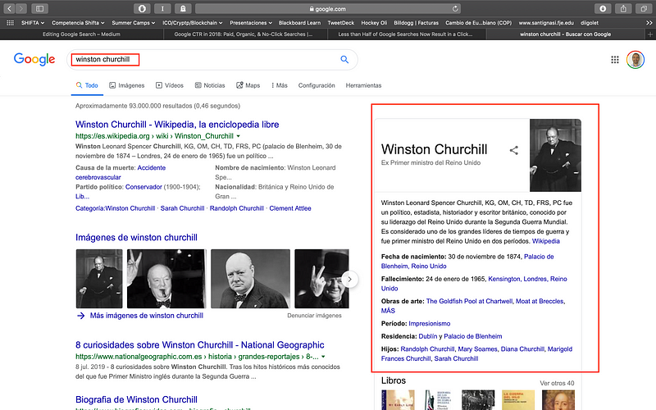Show all tabs overview button

[644, 8]
